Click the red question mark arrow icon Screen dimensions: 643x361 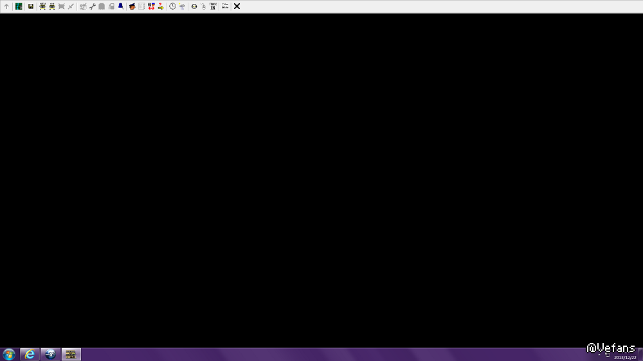click(161, 6)
